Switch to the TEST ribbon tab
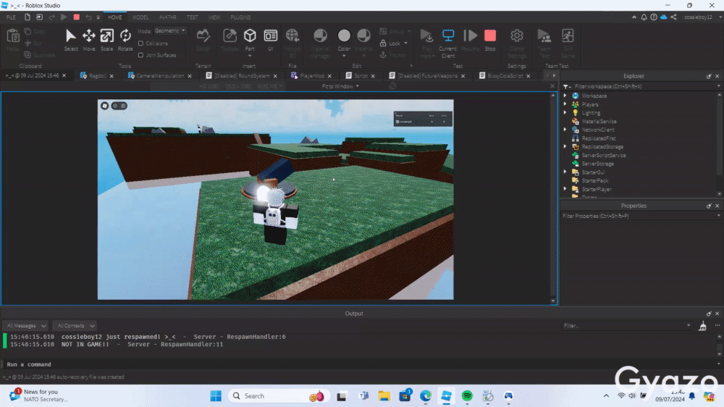Screen dimensions: 724x407 point(192,17)
